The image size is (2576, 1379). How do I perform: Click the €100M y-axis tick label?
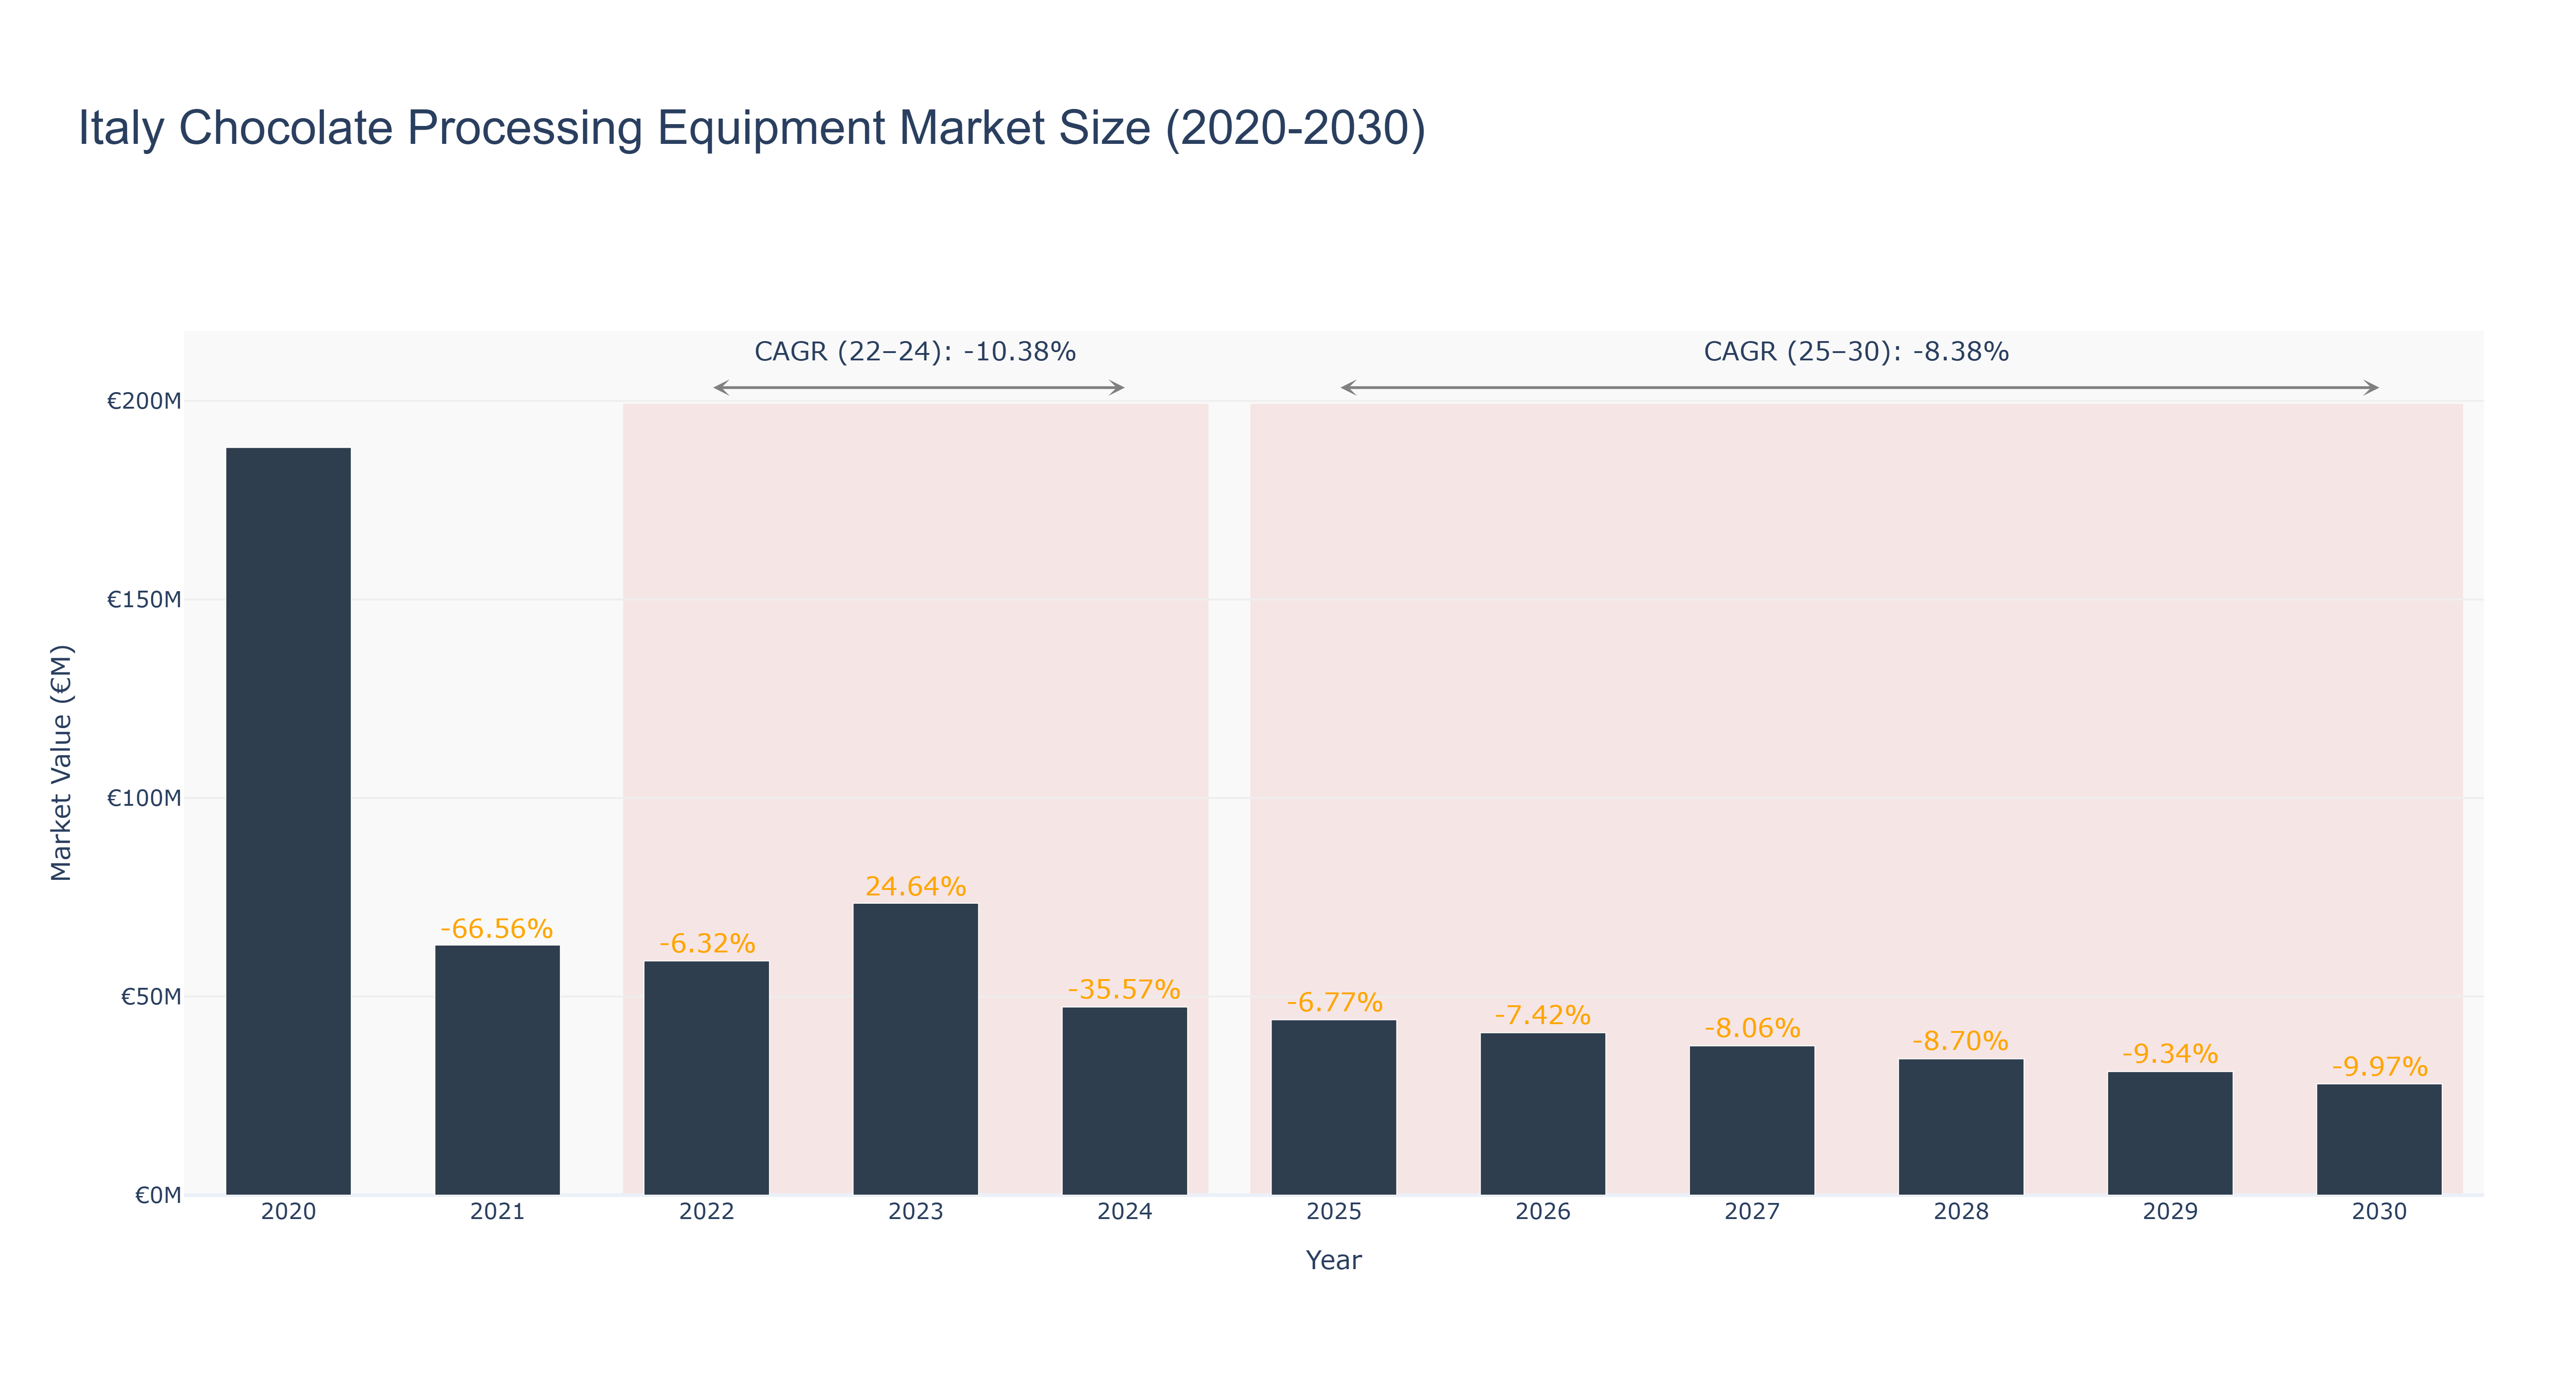[x=145, y=798]
